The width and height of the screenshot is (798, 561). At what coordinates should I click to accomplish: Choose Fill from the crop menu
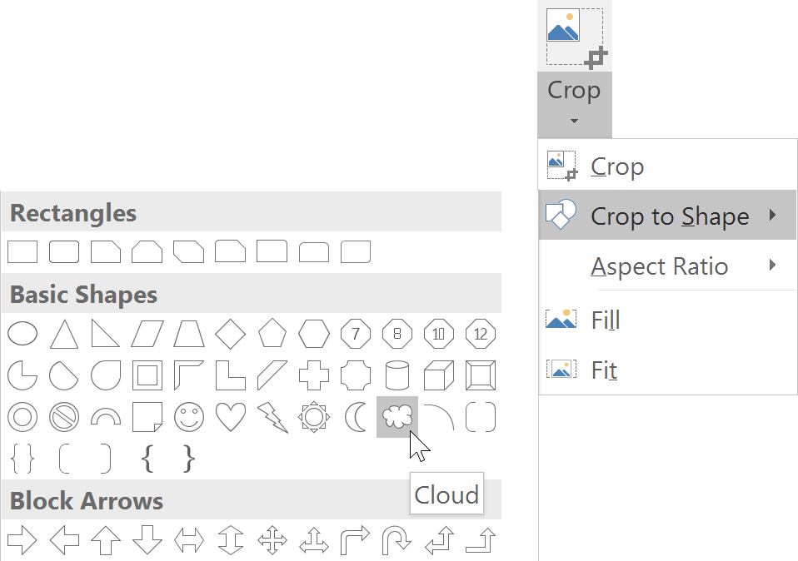tap(605, 320)
